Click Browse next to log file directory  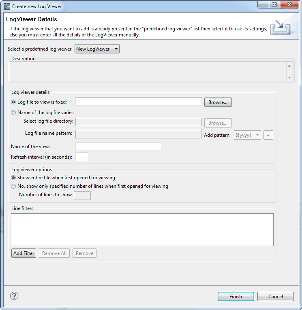pyautogui.click(x=218, y=123)
